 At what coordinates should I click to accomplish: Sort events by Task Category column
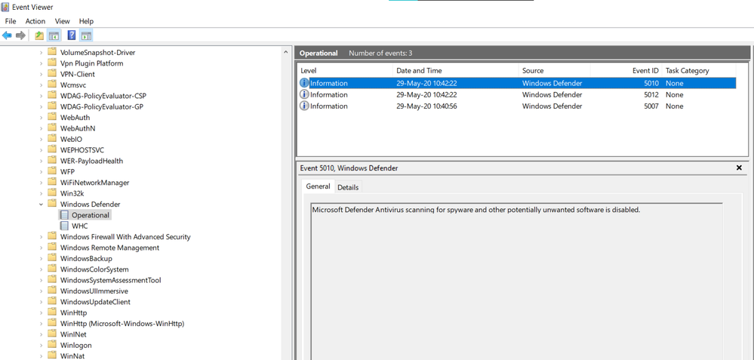coord(699,71)
